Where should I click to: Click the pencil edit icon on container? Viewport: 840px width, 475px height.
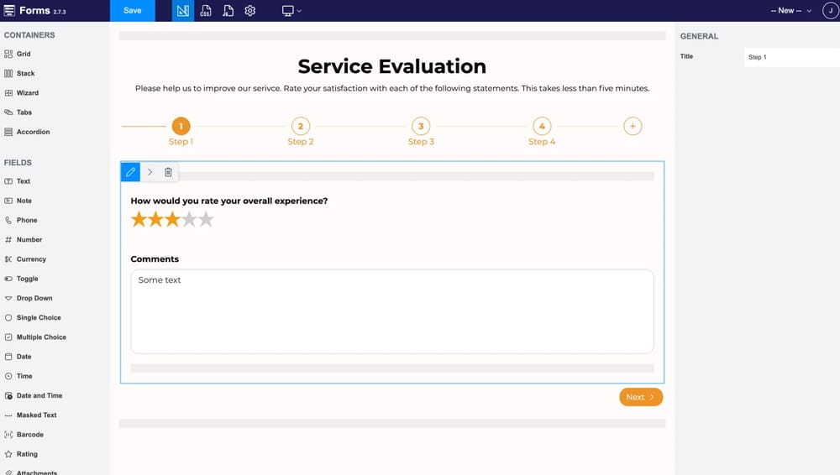[x=130, y=172]
